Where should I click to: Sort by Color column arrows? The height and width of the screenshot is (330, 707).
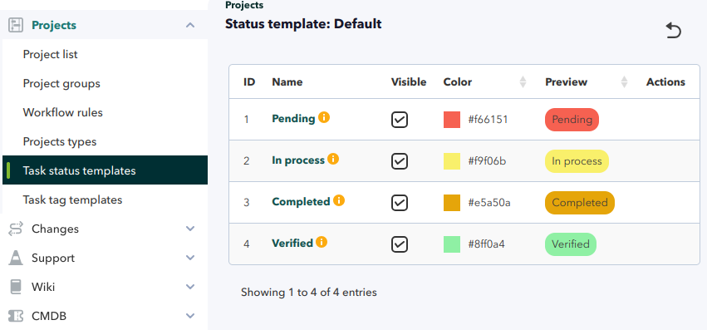(x=523, y=82)
